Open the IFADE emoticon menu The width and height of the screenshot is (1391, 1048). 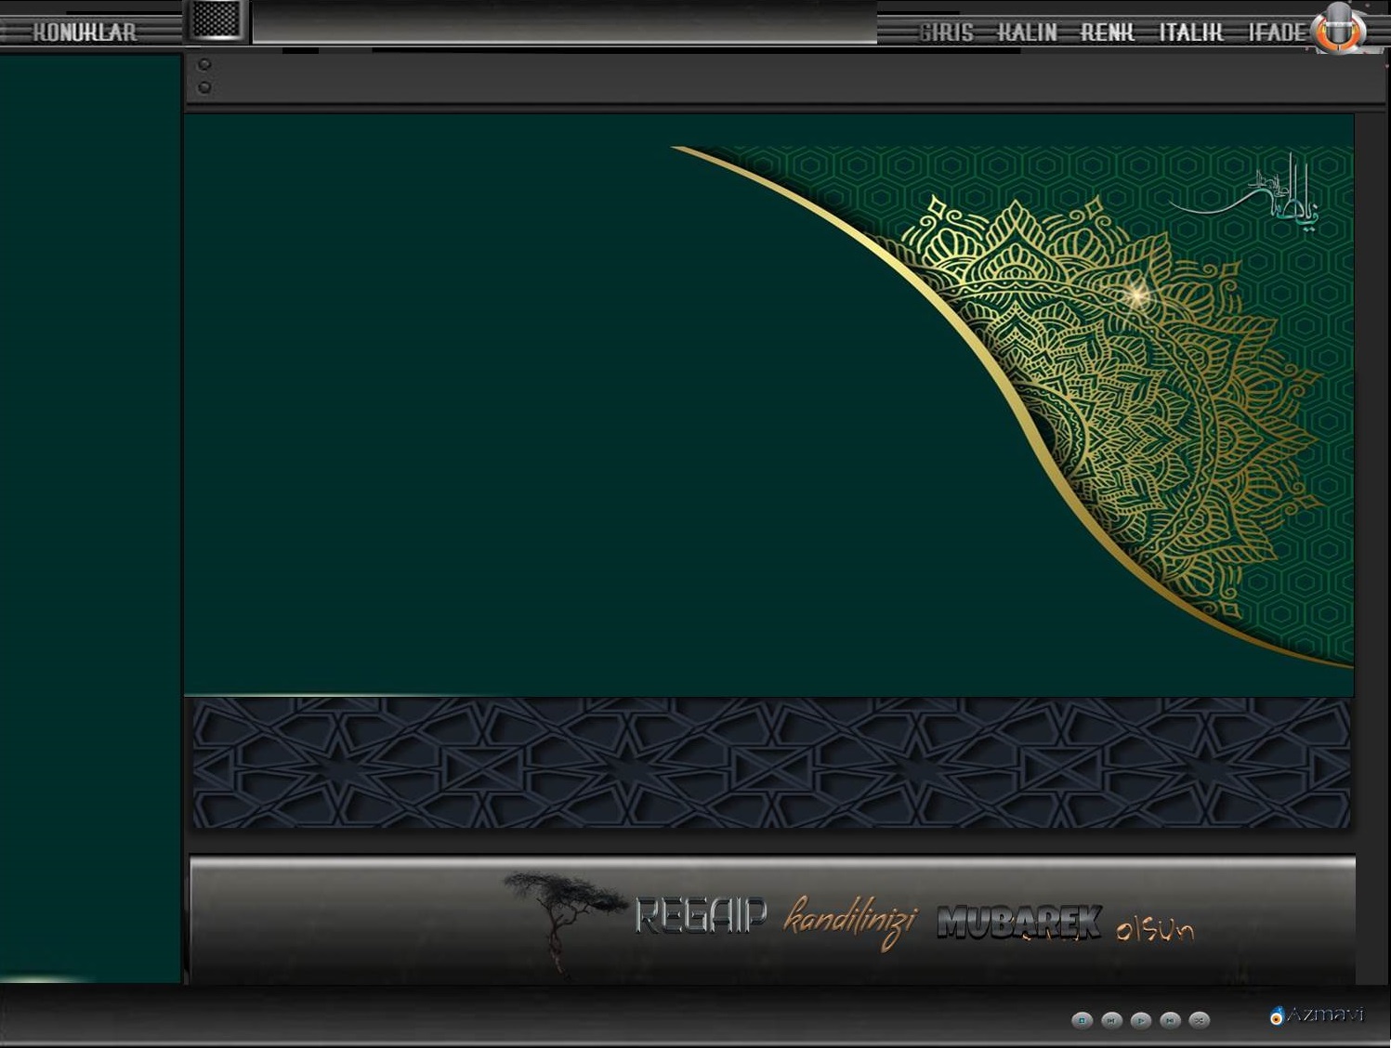[1276, 33]
